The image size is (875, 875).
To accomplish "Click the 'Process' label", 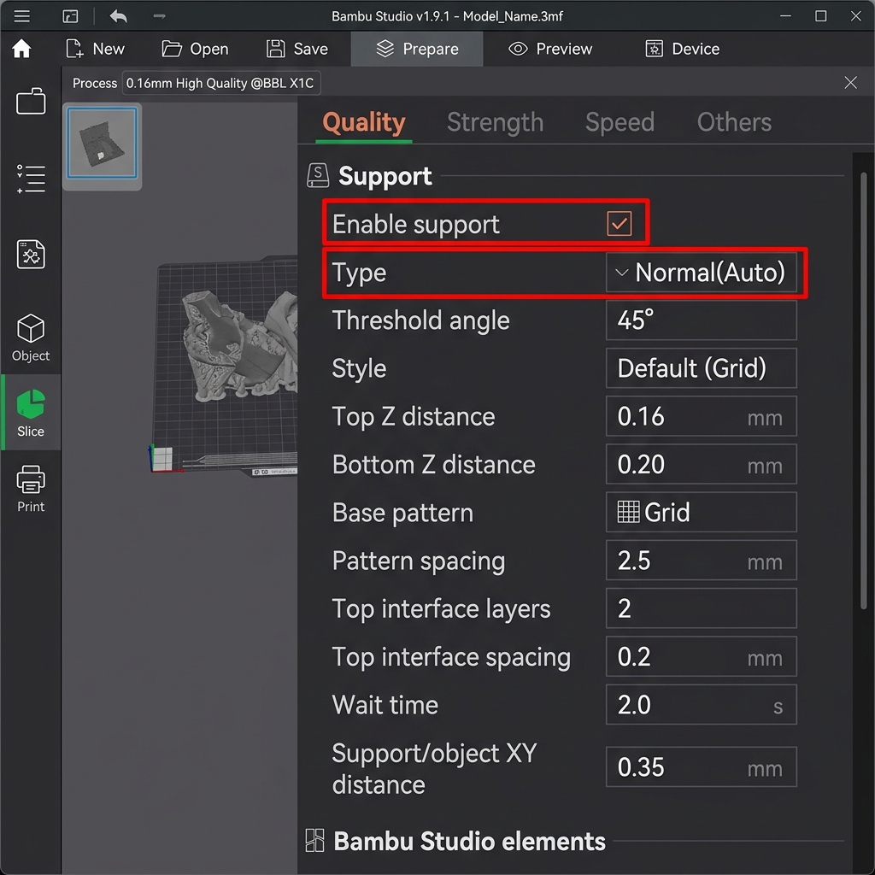I will click(95, 83).
